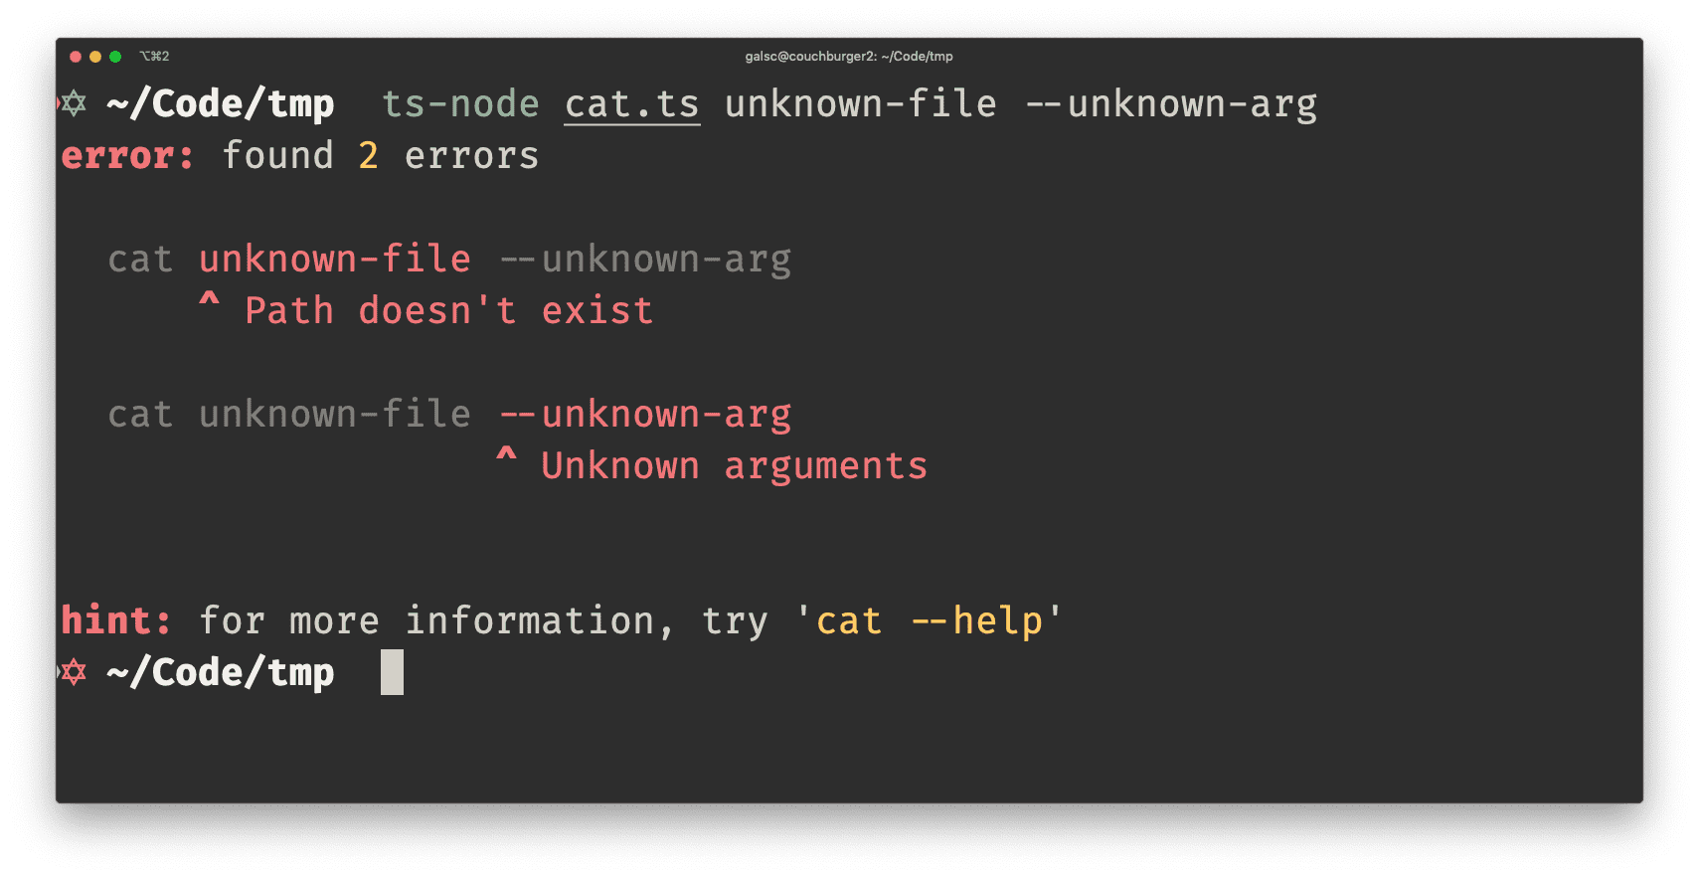The width and height of the screenshot is (1699, 877).
Task: Click the red "error:" label
Action: [x=127, y=156]
